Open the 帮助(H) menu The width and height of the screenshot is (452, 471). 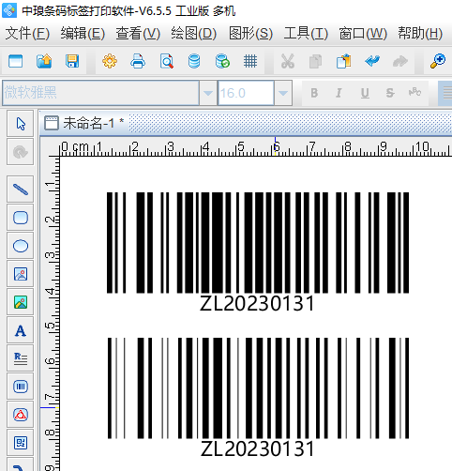pyautogui.click(x=420, y=33)
